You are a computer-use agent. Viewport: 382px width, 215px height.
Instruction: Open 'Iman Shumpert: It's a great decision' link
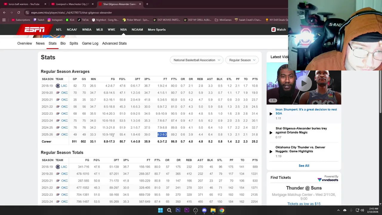306,111
